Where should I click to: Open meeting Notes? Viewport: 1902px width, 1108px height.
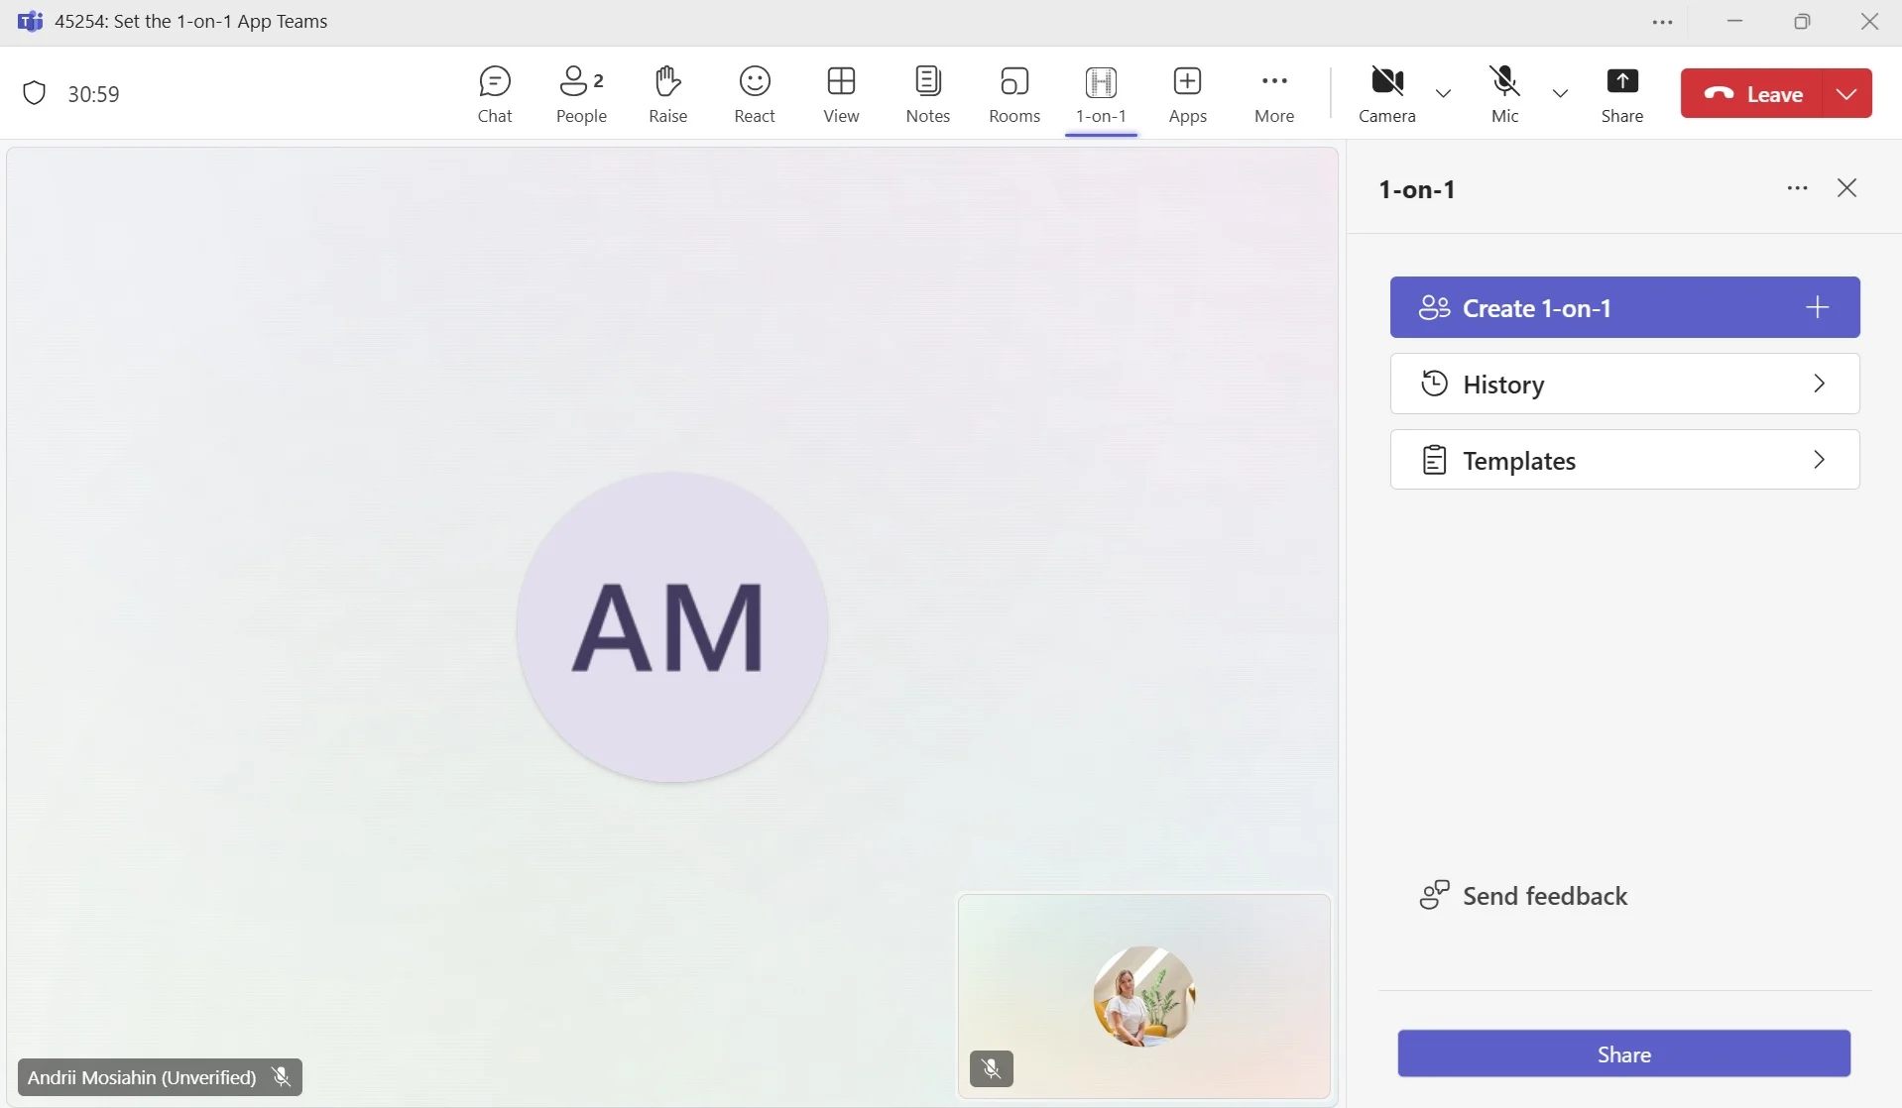927,94
